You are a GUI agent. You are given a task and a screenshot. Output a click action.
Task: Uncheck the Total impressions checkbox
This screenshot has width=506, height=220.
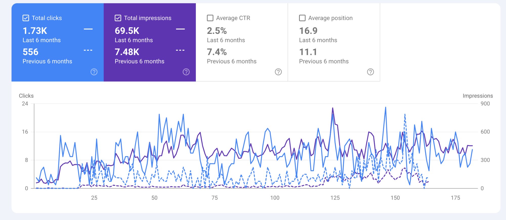pos(118,18)
